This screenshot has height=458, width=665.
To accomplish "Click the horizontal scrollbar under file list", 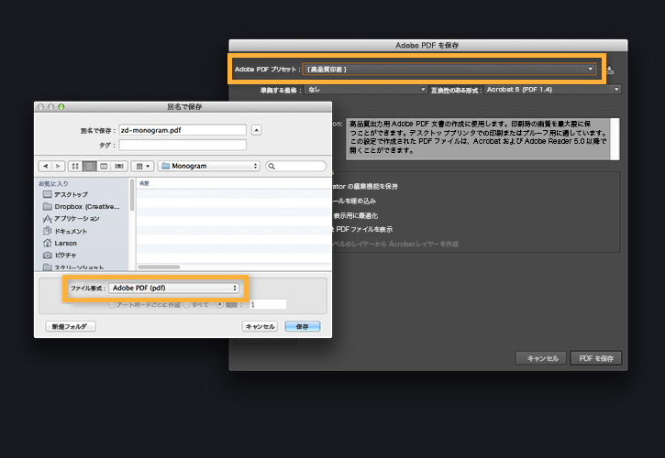I will click(x=159, y=267).
